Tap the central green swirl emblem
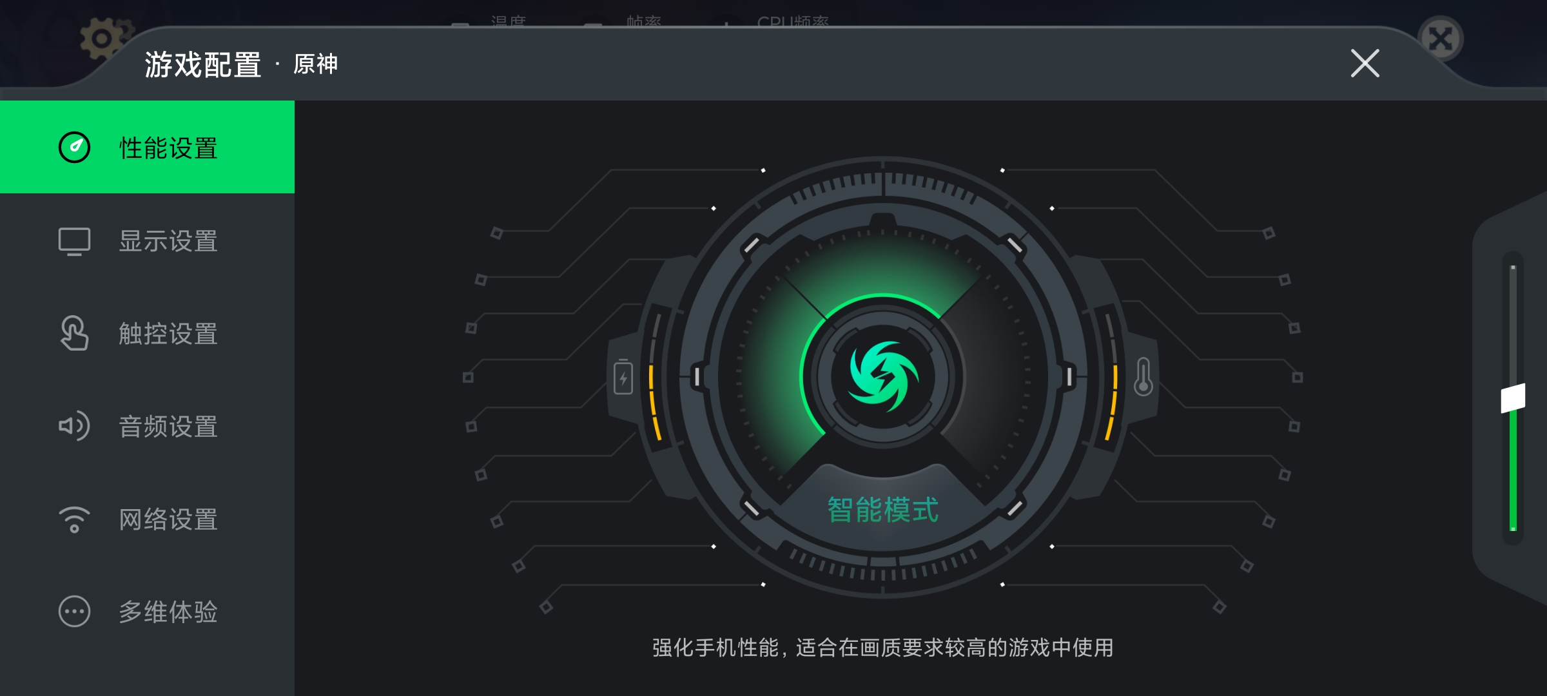This screenshot has height=696, width=1547. [883, 377]
